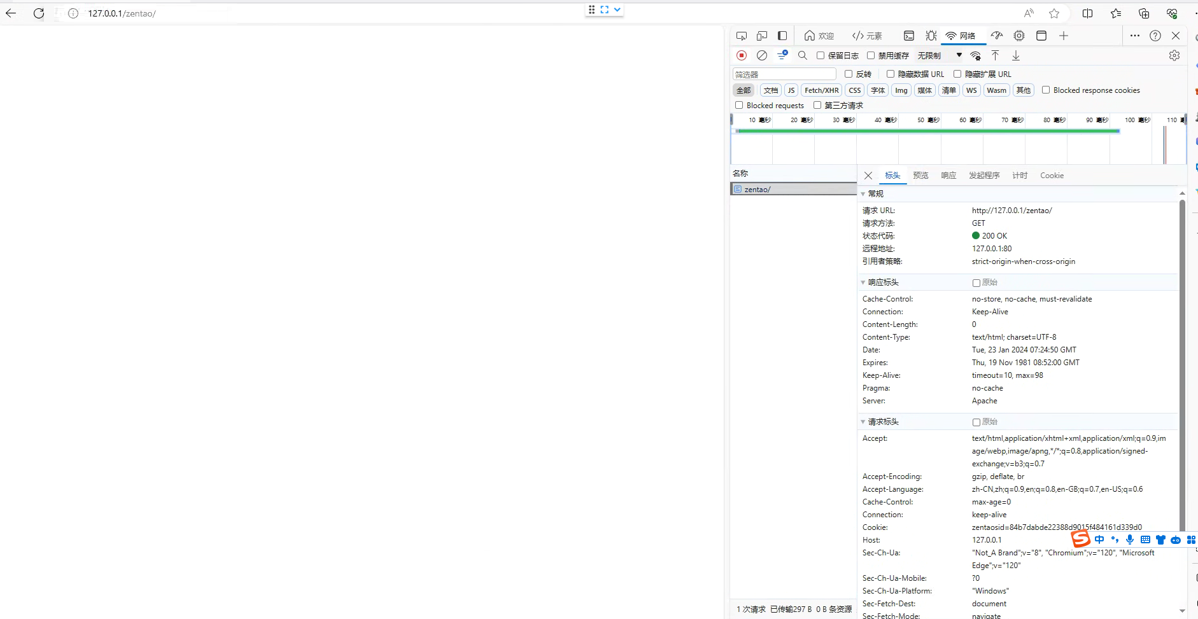Open Read Aloud from the address bar
Image resolution: width=1198 pixels, height=619 pixels.
[1029, 13]
